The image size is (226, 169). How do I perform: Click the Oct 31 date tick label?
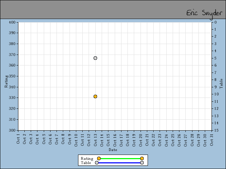[212, 139]
